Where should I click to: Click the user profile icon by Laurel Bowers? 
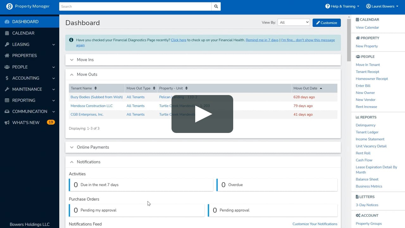(368, 6)
